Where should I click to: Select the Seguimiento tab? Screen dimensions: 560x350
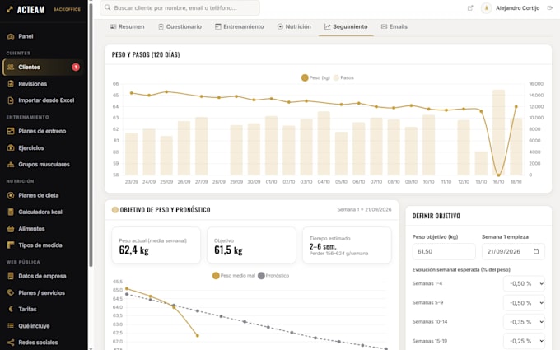(x=346, y=27)
